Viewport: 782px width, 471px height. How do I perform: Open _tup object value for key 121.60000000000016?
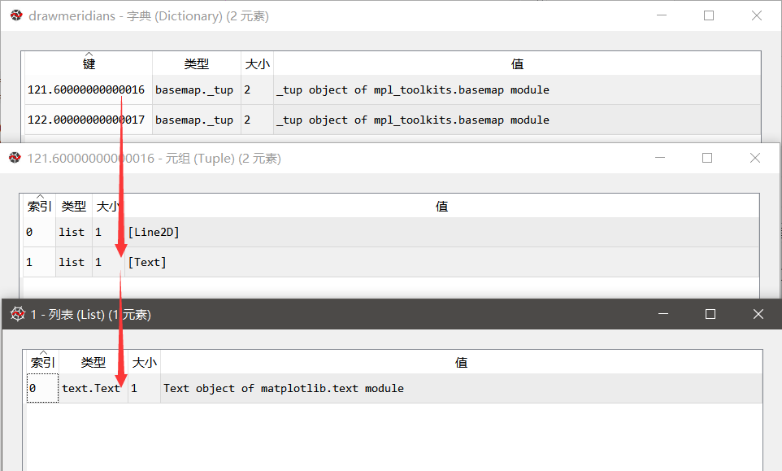click(517, 89)
